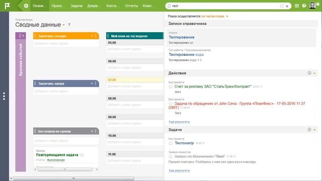322x181 pixels.
Task: Open the Документы menu tab
Action: coord(94,6)
